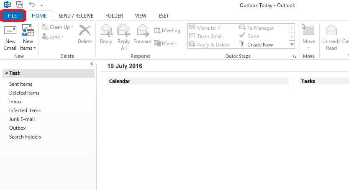Click the Meeting reply button
The image size is (349, 190).
tap(167, 31)
